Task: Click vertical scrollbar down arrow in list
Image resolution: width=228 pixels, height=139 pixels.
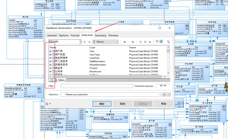Action: [168, 73]
